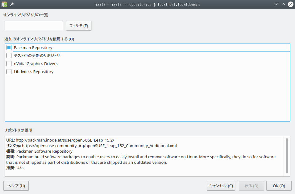This screenshot has height=194, width=295.
Task: Click the packman.inode.at URL text
Action: click(x=65, y=140)
